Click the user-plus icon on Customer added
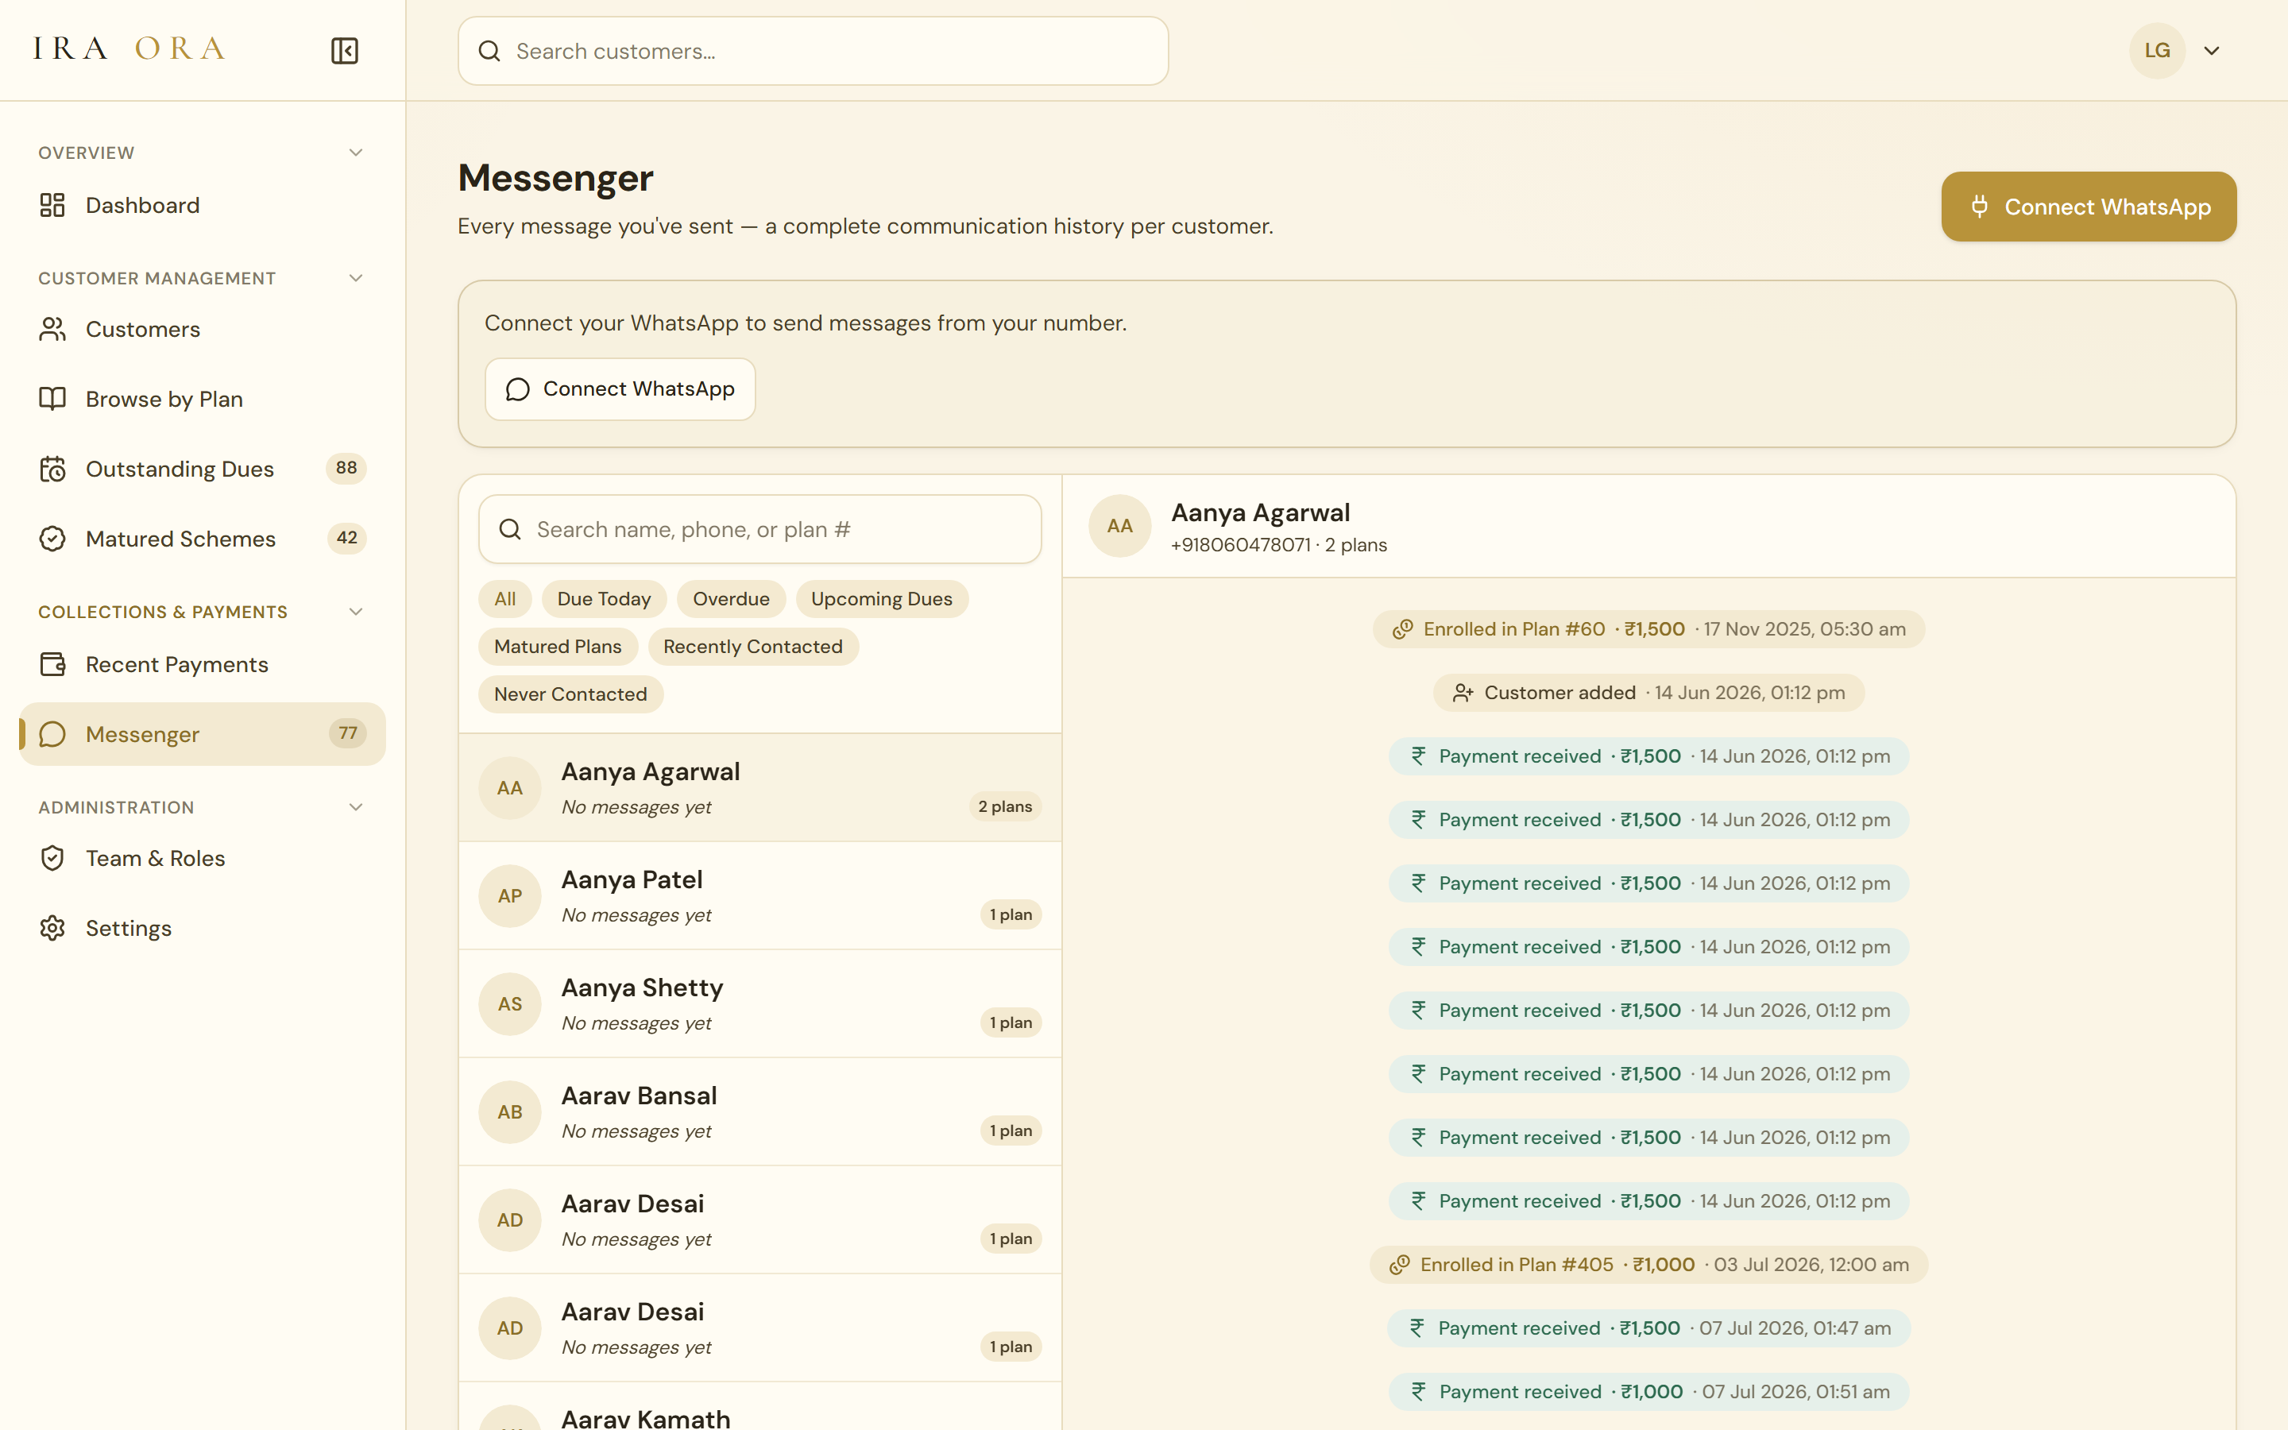 pos(1463,694)
